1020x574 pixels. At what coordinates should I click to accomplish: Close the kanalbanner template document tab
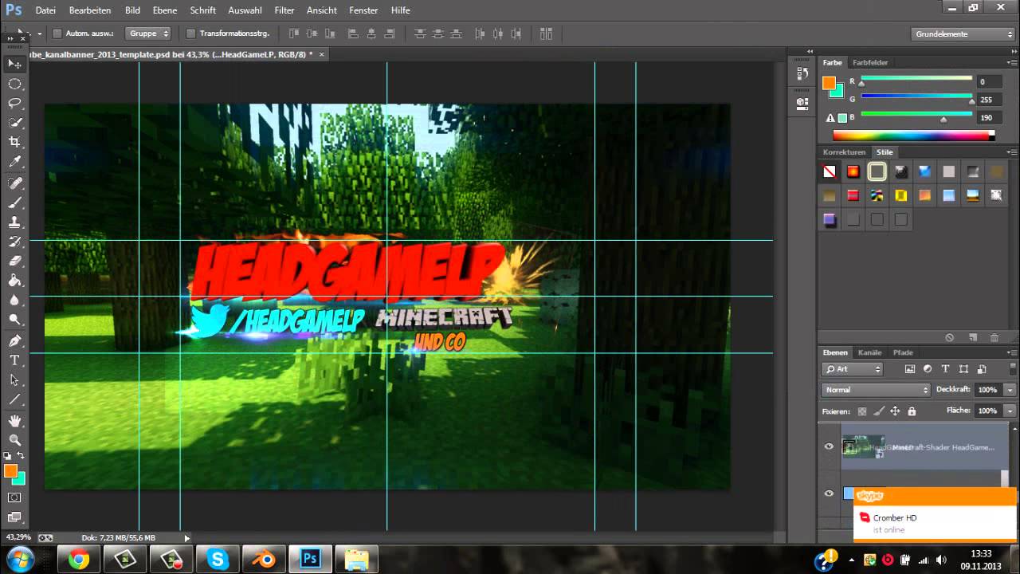point(322,54)
